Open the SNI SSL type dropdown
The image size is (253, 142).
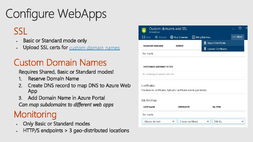tap(229, 121)
